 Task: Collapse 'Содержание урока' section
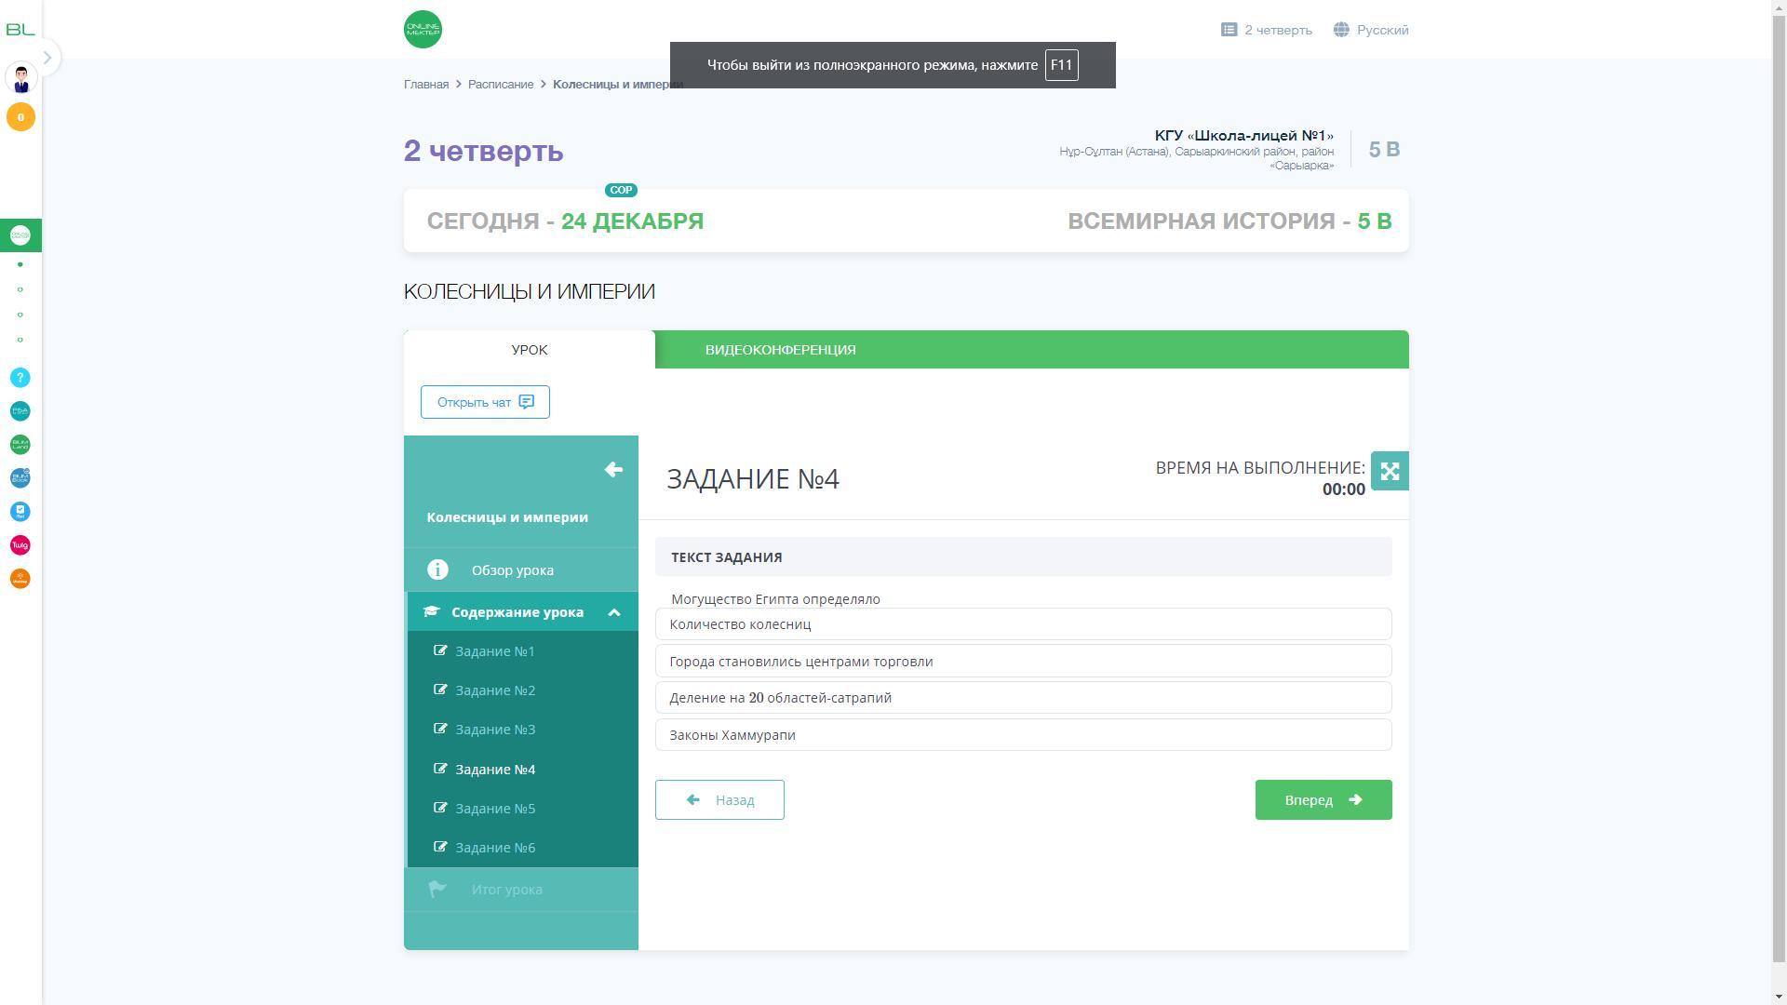point(613,612)
